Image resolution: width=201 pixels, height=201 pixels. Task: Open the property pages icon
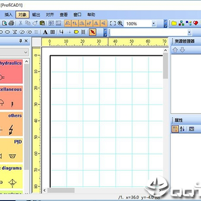192,129
